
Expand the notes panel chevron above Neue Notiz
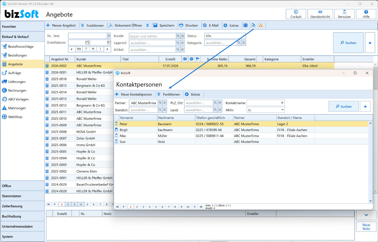click(x=366, y=215)
